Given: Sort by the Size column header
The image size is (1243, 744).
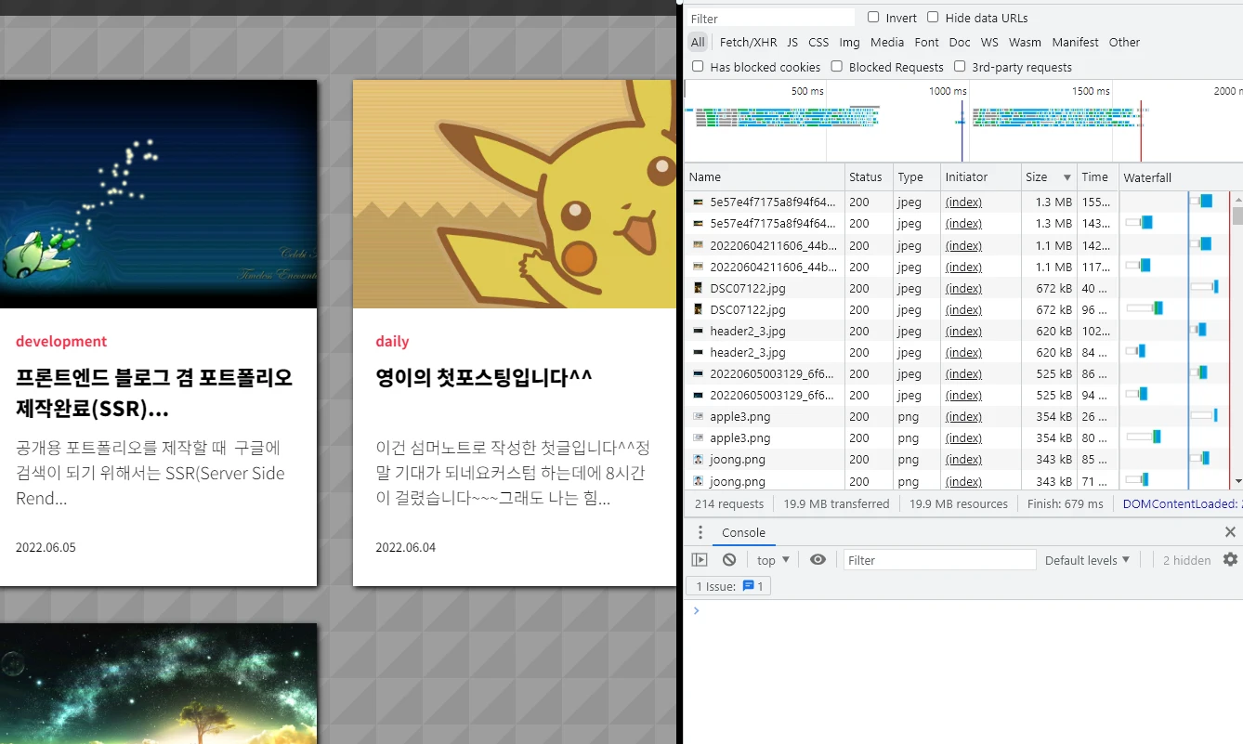Looking at the screenshot, I should [x=1049, y=176].
